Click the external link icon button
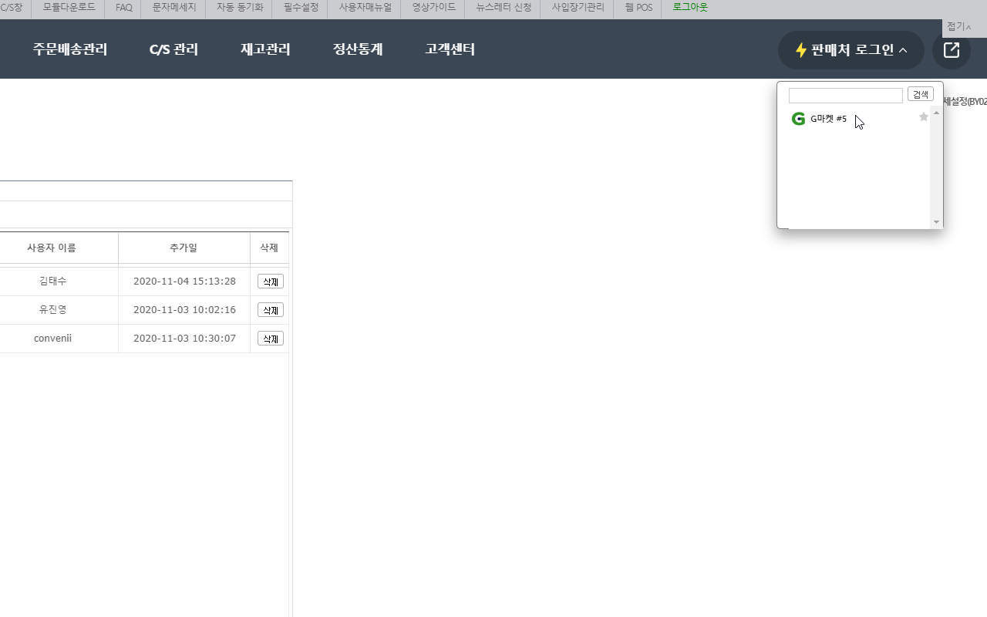This screenshot has width=987, height=617. (952, 50)
